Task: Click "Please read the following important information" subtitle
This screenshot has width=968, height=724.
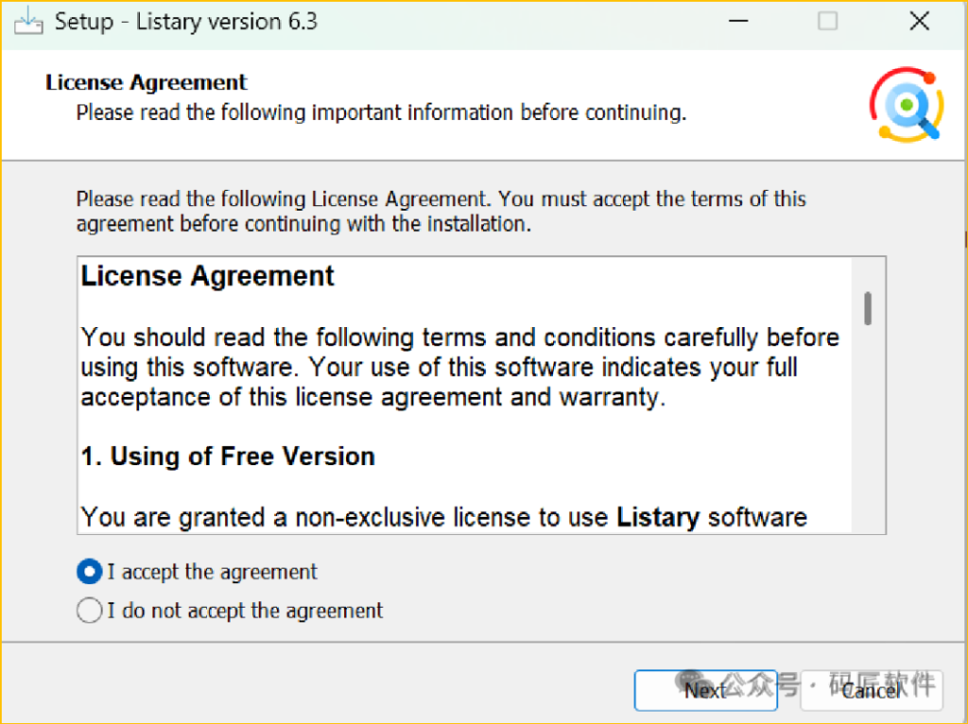Action: pos(381,112)
